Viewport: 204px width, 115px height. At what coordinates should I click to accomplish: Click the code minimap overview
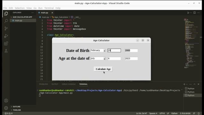click(192, 43)
